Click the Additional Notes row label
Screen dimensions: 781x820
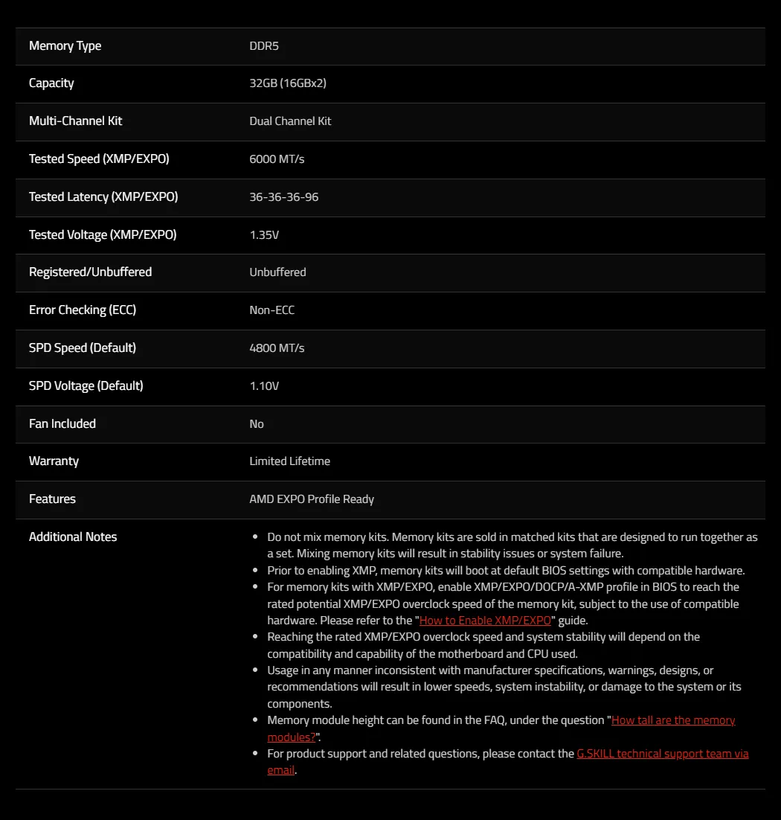pos(73,537)
